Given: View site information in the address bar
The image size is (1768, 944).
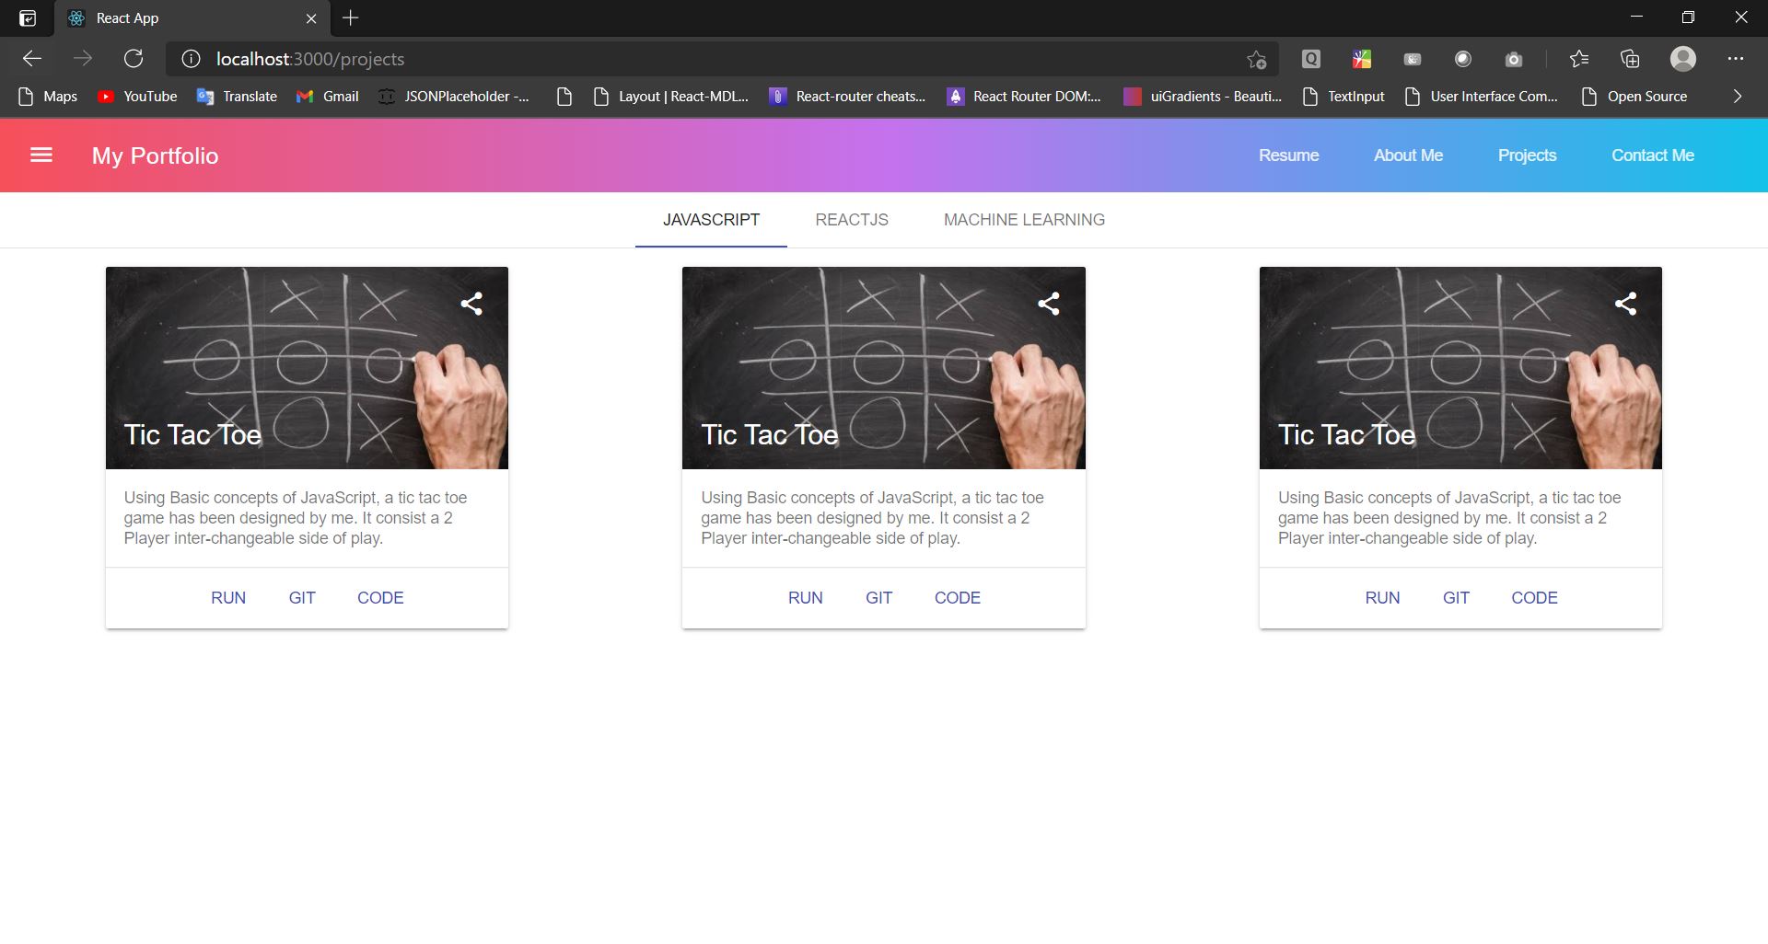Looking at the screenshot, I should 190,58.
